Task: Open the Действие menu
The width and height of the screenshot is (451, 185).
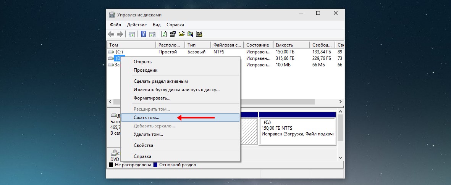Action: click(137, 24)
